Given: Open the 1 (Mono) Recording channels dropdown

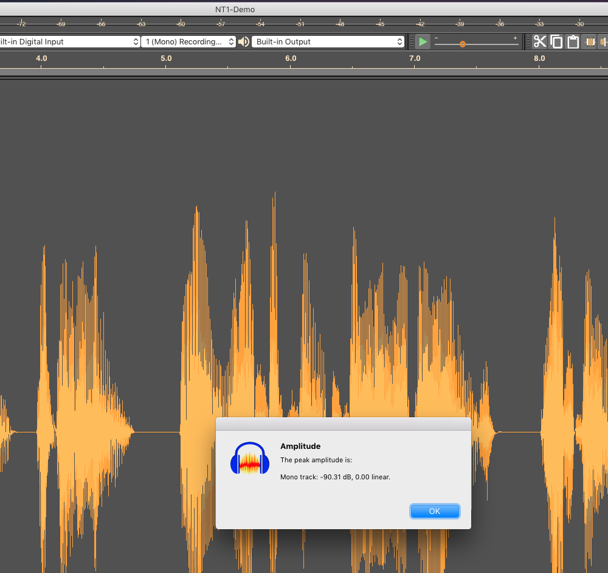Looking at the screenshot, I should coord(188,41).
